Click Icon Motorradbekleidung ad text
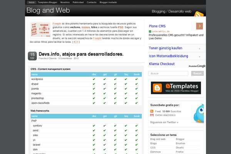The width and height of the screenshot is (231, 154). coord(168,56)
